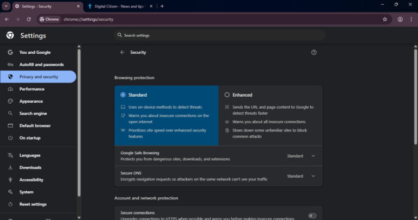
Task: Click the wrench icon for System
Action: click(10, 192)
